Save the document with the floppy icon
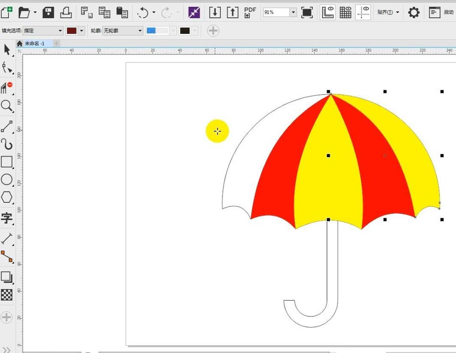The width and height of the screenshot is (456, 353). point(48,12)
